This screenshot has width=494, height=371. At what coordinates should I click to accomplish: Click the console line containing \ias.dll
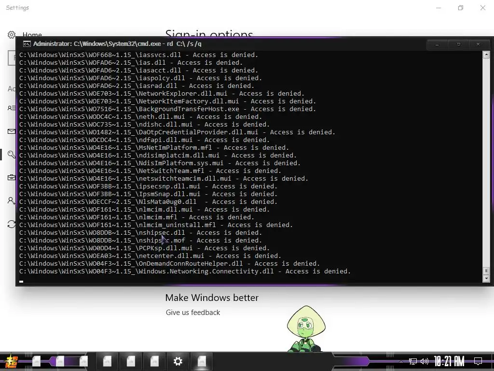tap(131, 62)
